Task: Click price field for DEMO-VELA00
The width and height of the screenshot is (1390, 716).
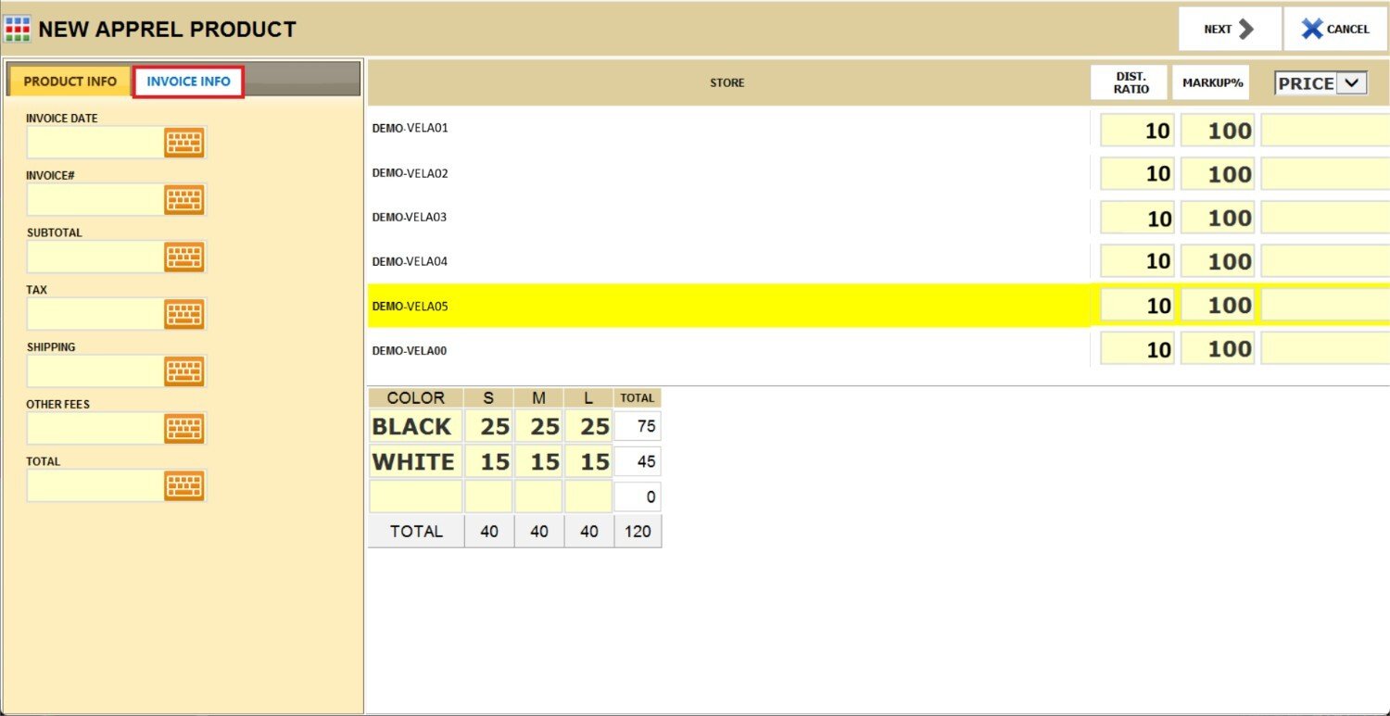Action: [x=1324, y=349]
